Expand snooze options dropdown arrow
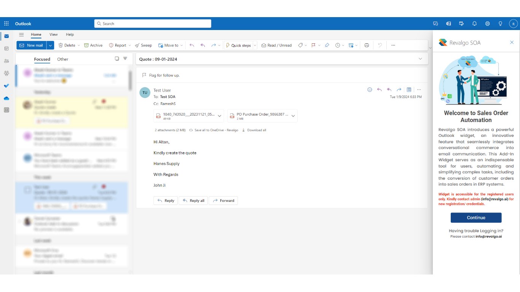This screenshot has height=292, width=520. pyautogui.click(x=343, y=45)
